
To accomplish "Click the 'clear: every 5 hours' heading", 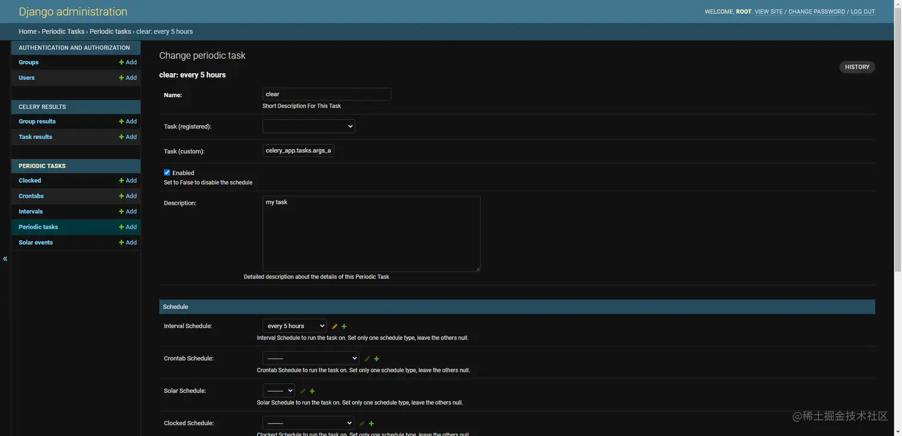I will coord(193,75).
